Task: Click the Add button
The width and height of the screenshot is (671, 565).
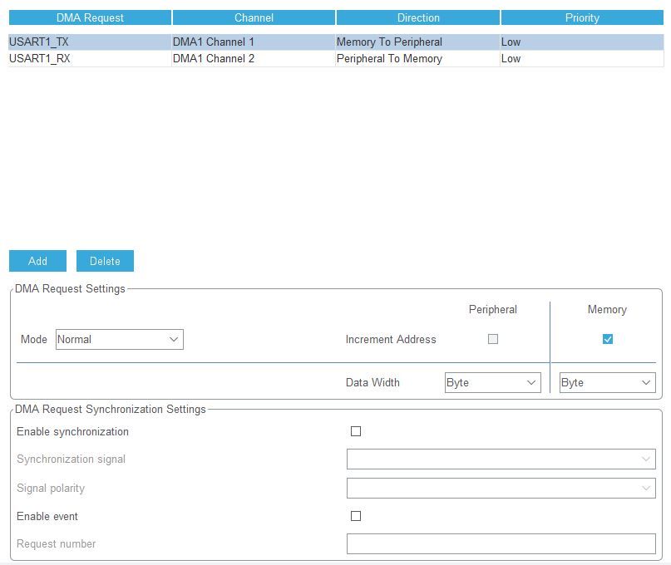Action: (x=37, y=261)
